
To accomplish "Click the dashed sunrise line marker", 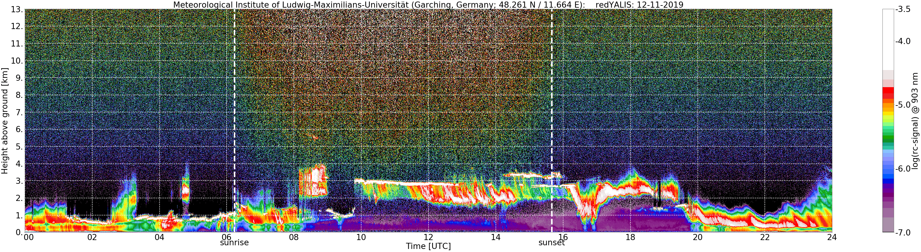I will tap(235, 121).
